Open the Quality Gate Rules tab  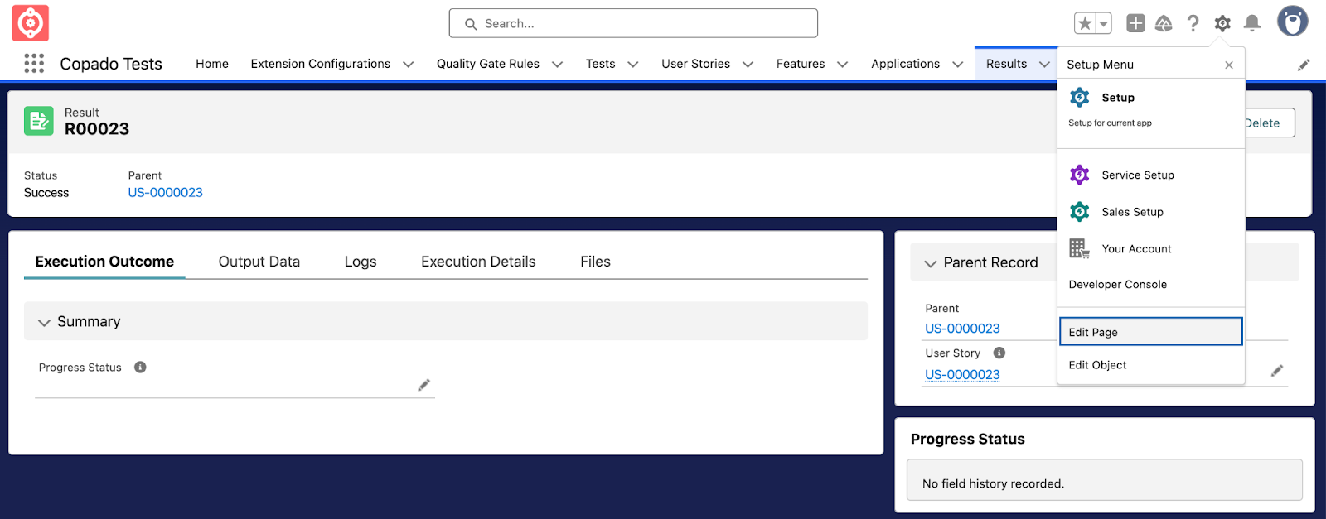tap(488, 64)
